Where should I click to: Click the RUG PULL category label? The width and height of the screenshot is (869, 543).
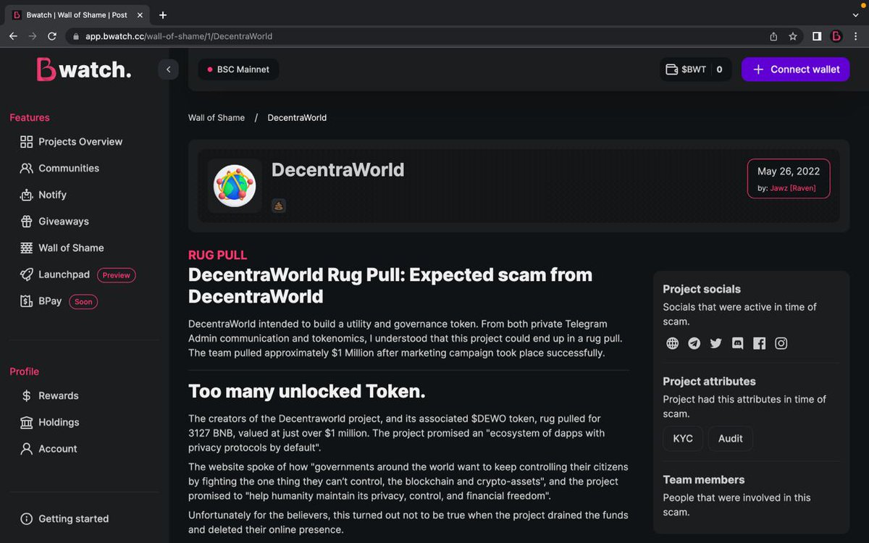pyautogui.click(x=217, y=255)
